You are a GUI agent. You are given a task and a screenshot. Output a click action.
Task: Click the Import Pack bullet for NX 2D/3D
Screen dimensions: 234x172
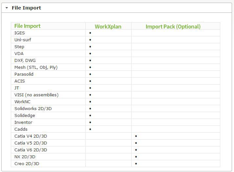point(136,157)
